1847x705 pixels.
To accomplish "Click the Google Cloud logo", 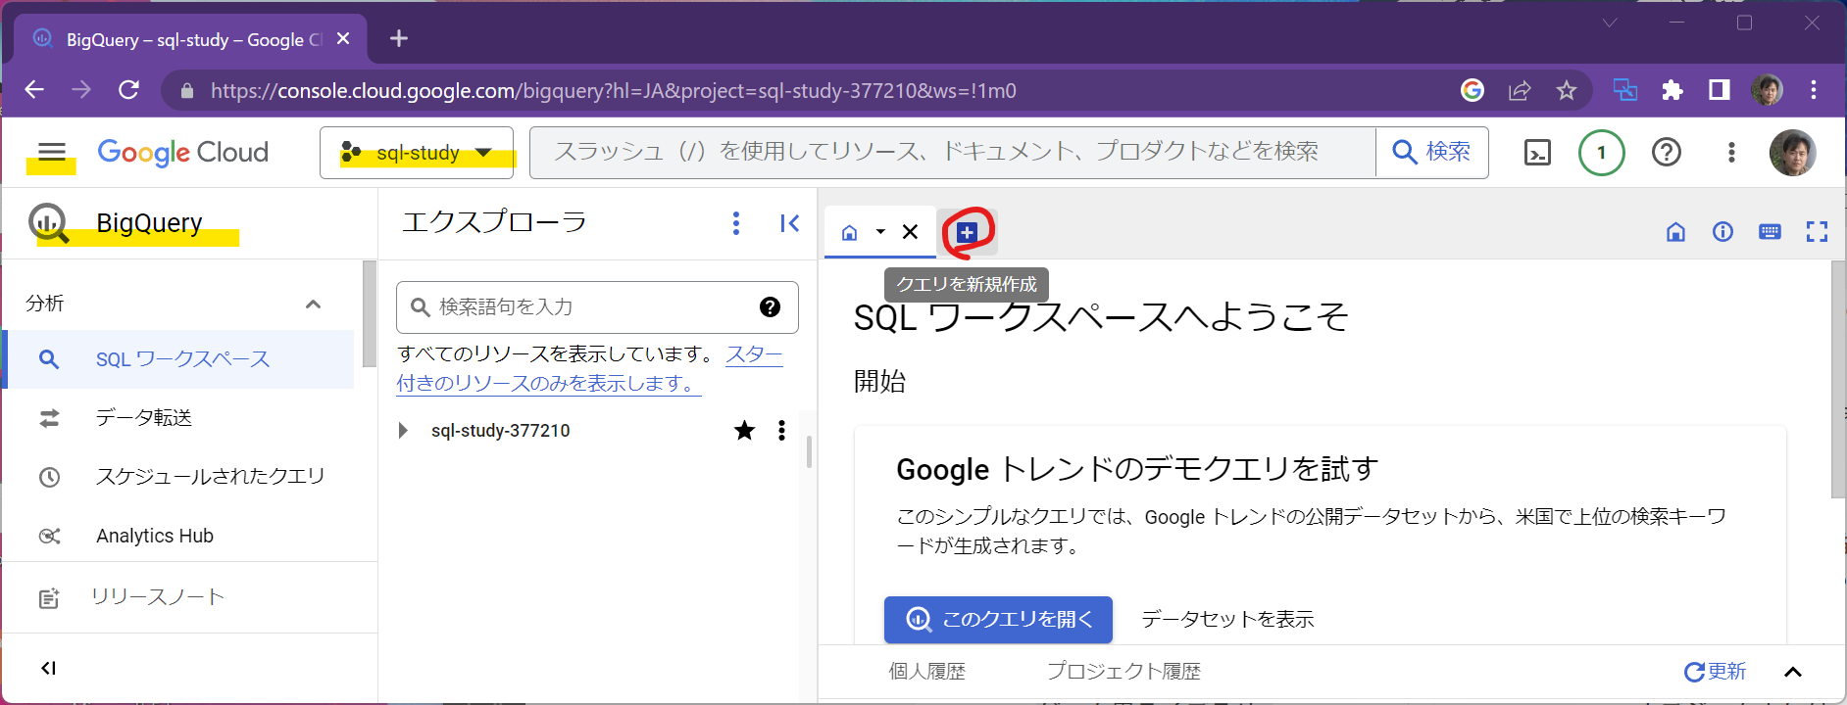I will coord(182,152).
